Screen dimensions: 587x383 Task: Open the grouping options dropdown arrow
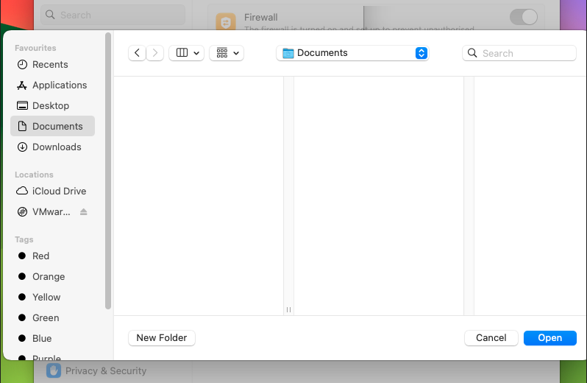236,53
